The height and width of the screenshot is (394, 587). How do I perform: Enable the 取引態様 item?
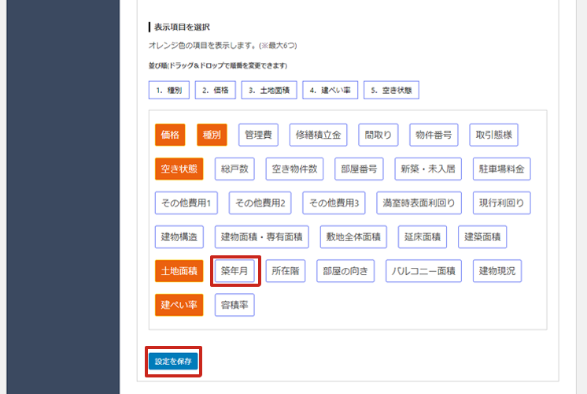[x=493, y=136]
